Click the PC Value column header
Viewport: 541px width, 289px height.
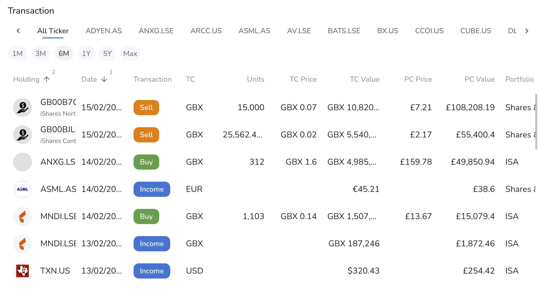[479, 79]
